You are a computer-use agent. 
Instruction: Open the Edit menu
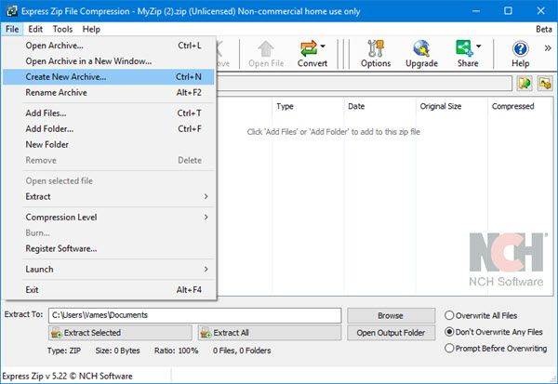35,29
